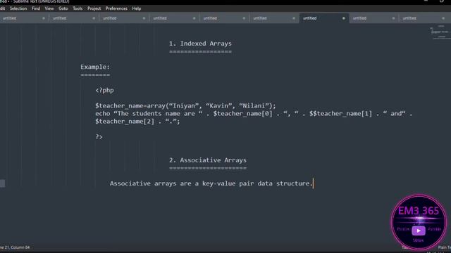Switch to the rightmost untitled tab

(x=424, y=18)
